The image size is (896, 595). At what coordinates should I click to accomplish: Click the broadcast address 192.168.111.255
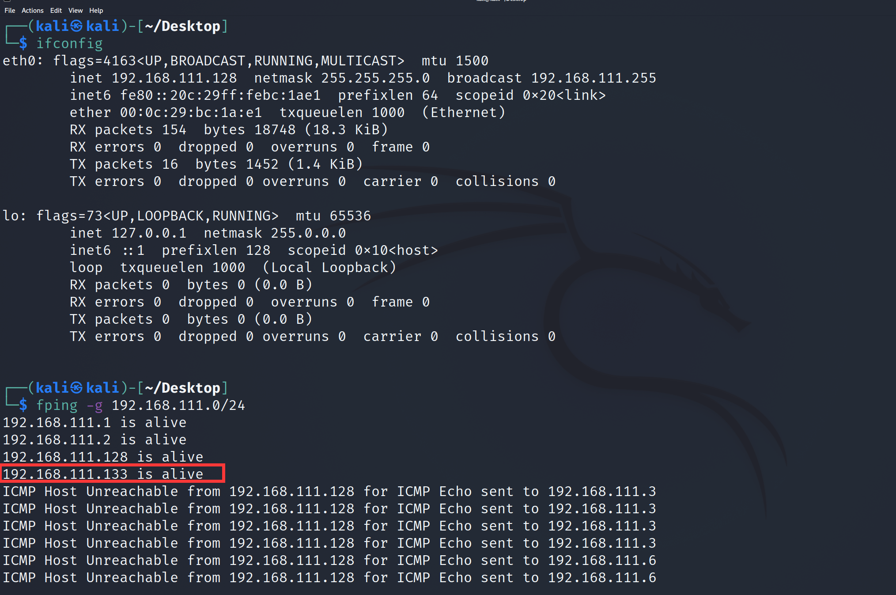tap(594, 78)
